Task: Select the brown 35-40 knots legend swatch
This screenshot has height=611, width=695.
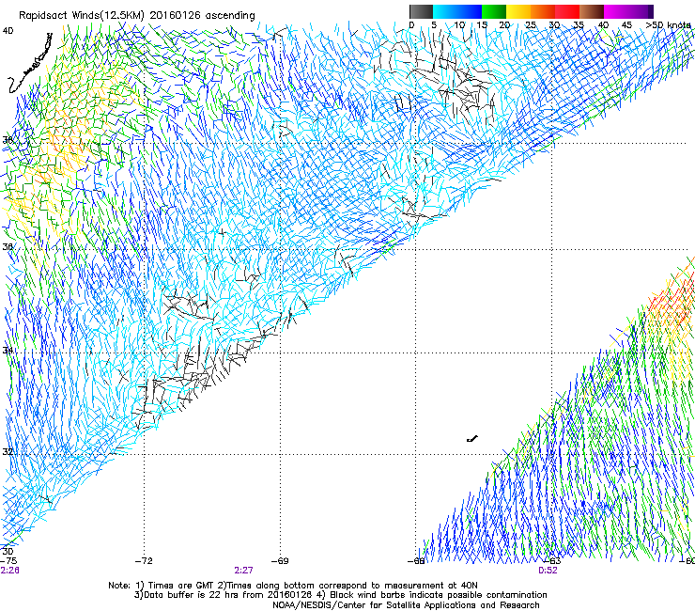Action: tap(592, 11)
